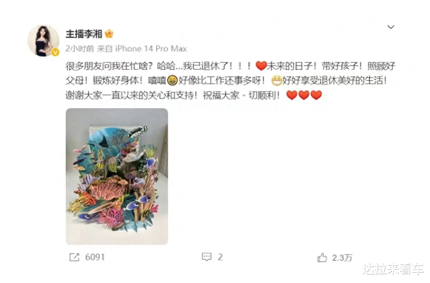Click the red heart emoji after 退休了

pos(261,66)
